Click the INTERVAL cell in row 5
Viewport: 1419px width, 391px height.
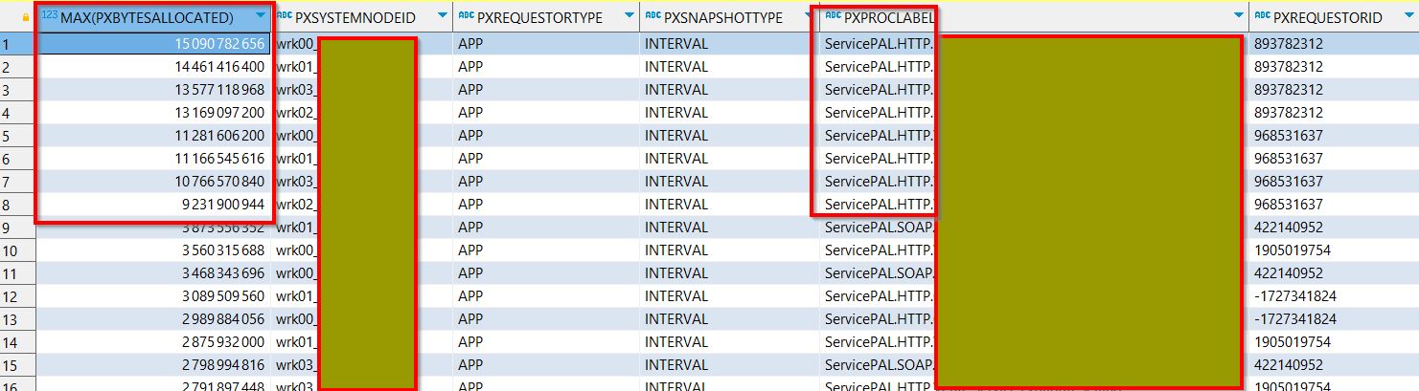pos(675,136)
